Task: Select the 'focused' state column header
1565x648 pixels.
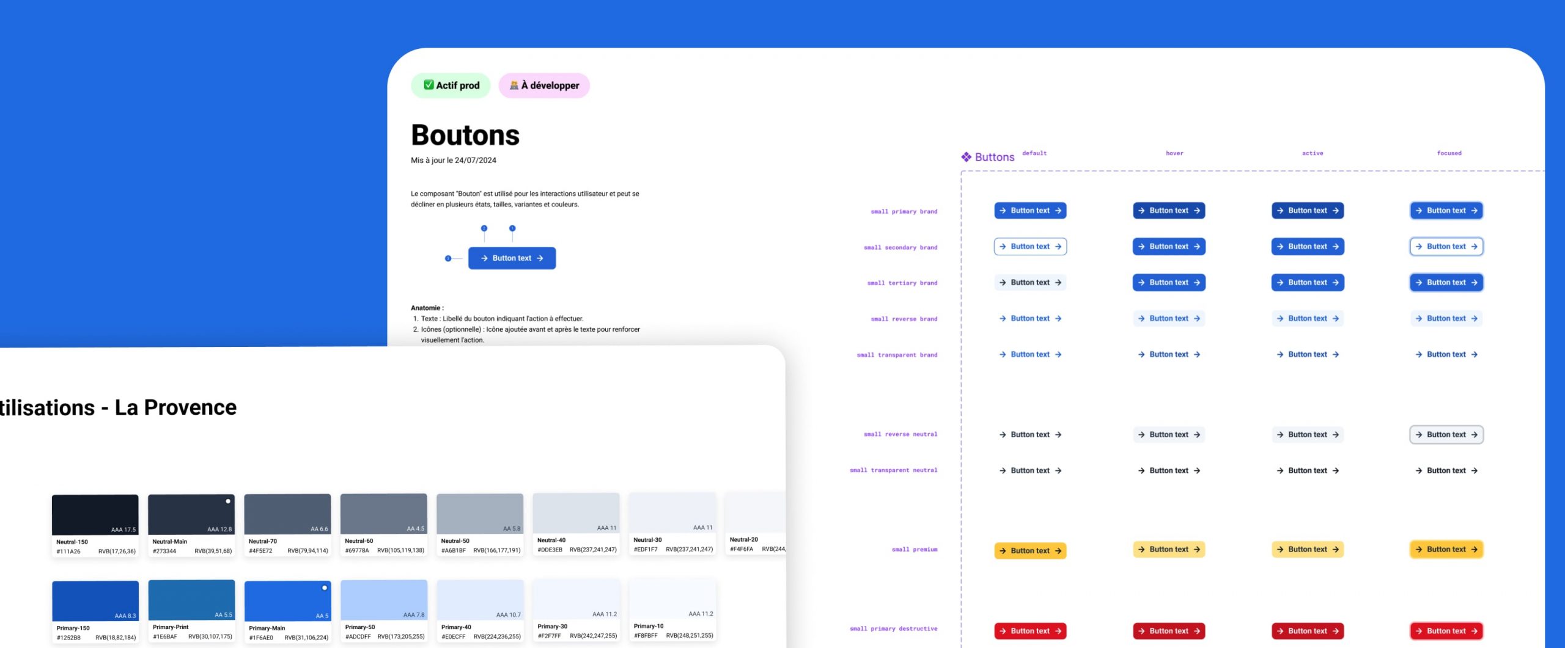Action: pyautogui.click(x=1449, y=153)
